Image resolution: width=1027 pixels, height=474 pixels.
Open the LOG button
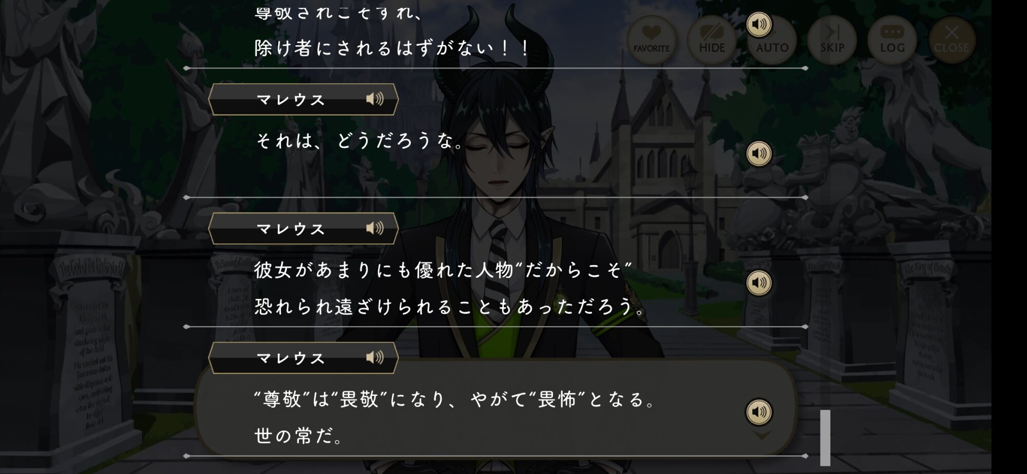pyautogui.click(x=892, y=40)
